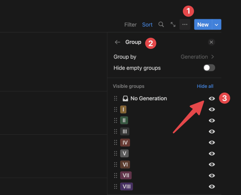Image resolution: width=241 pixels, height=195 pixels.
Task: Open the Group by Generation selector
Action: [197, 57]
